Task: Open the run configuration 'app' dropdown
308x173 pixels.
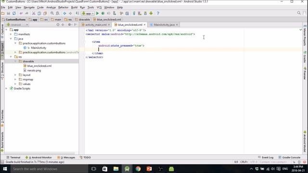Action: [x=88, y=13]
